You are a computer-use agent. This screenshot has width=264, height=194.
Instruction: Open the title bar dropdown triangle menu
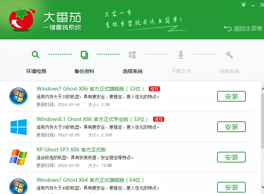click(x=244, y=5)
